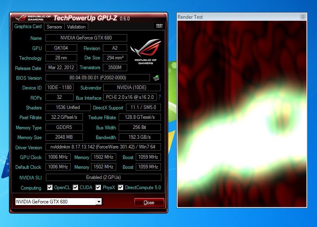Click the ROG logo in the GPU-Z title bar

[21, 18]
